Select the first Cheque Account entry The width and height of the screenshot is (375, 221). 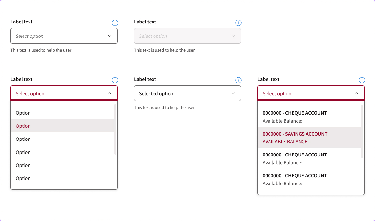click(x=309, y=117)
